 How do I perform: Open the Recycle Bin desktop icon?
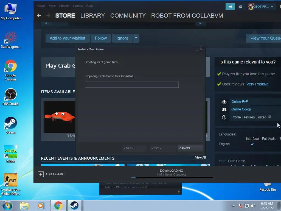(267, 187)
